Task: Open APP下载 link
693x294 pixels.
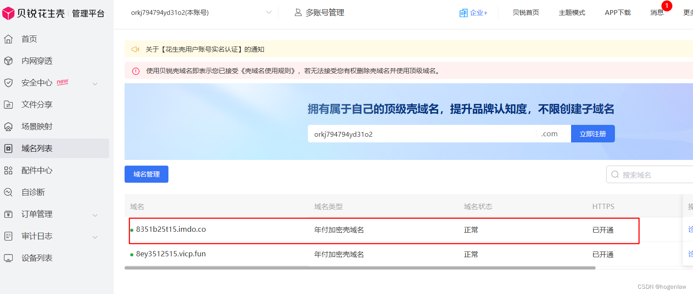Action: coord(618,13)
